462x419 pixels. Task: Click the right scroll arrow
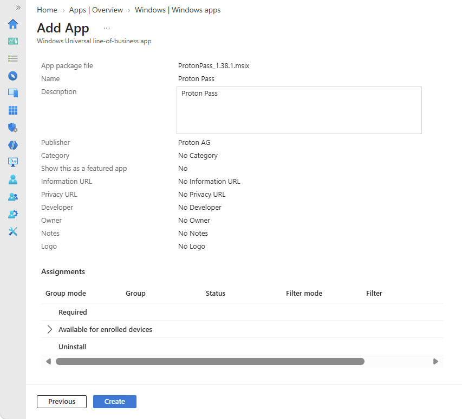pyautogui.click(x=435, y=361)
